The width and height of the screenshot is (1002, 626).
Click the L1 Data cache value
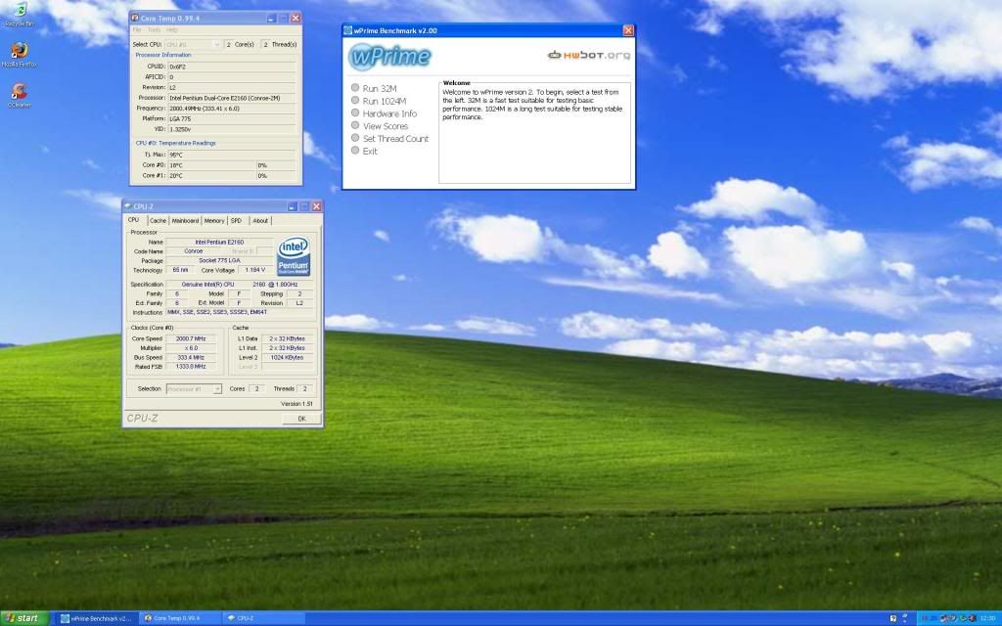[288, 338]
